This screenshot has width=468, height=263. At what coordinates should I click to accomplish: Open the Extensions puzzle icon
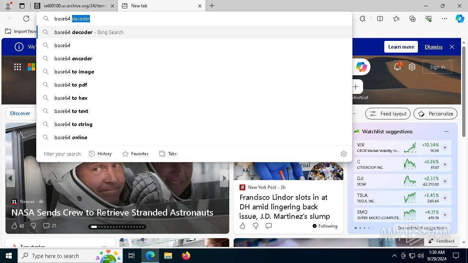pyautogui.click(x=362, y=19)
